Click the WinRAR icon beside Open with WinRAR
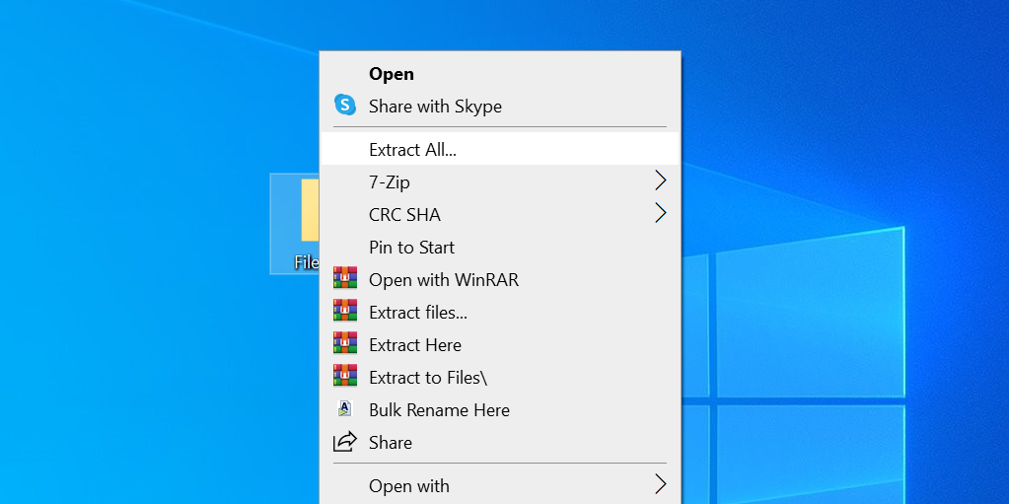1009x504 pixels. click(344, 279)
